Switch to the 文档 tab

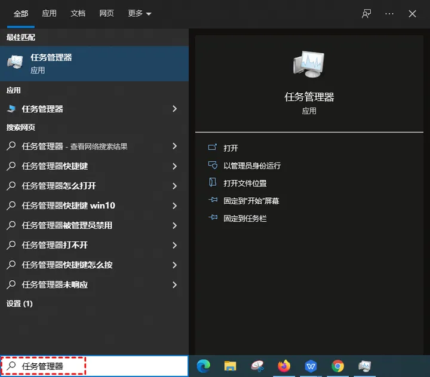78,13
